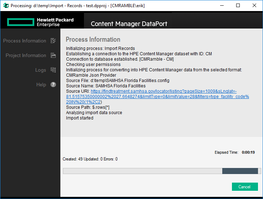Click the 'Checking user permissions' line
263x199 pixels.
pyautogui.click(x=93, y=65)
